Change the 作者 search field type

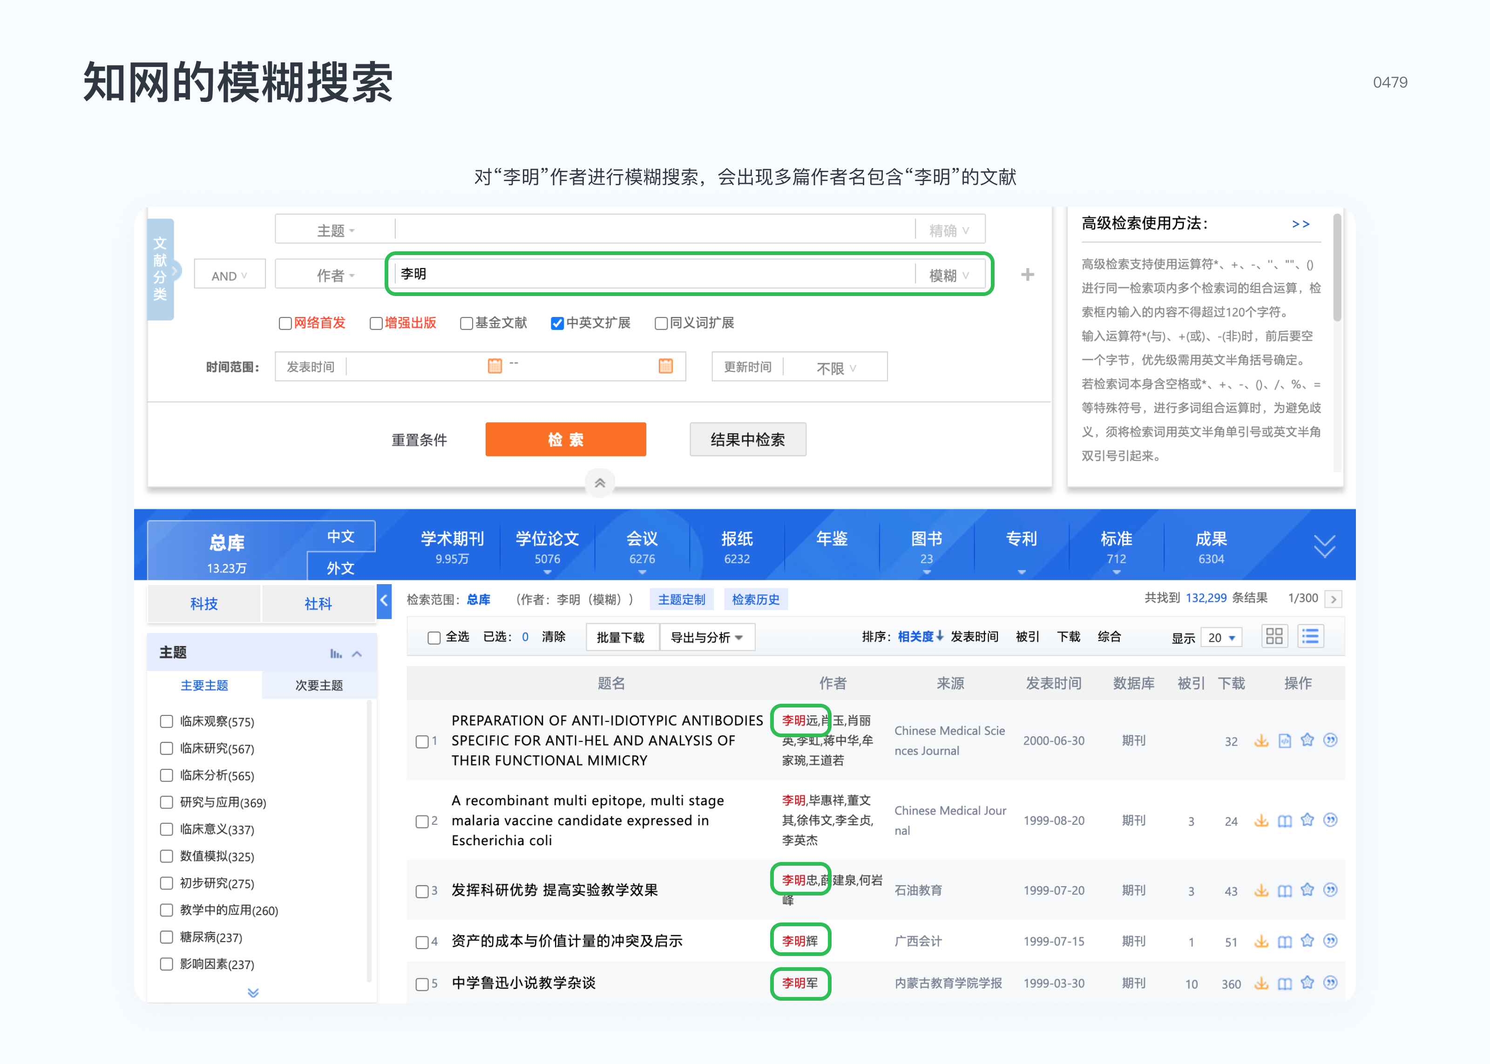point(335,275)
